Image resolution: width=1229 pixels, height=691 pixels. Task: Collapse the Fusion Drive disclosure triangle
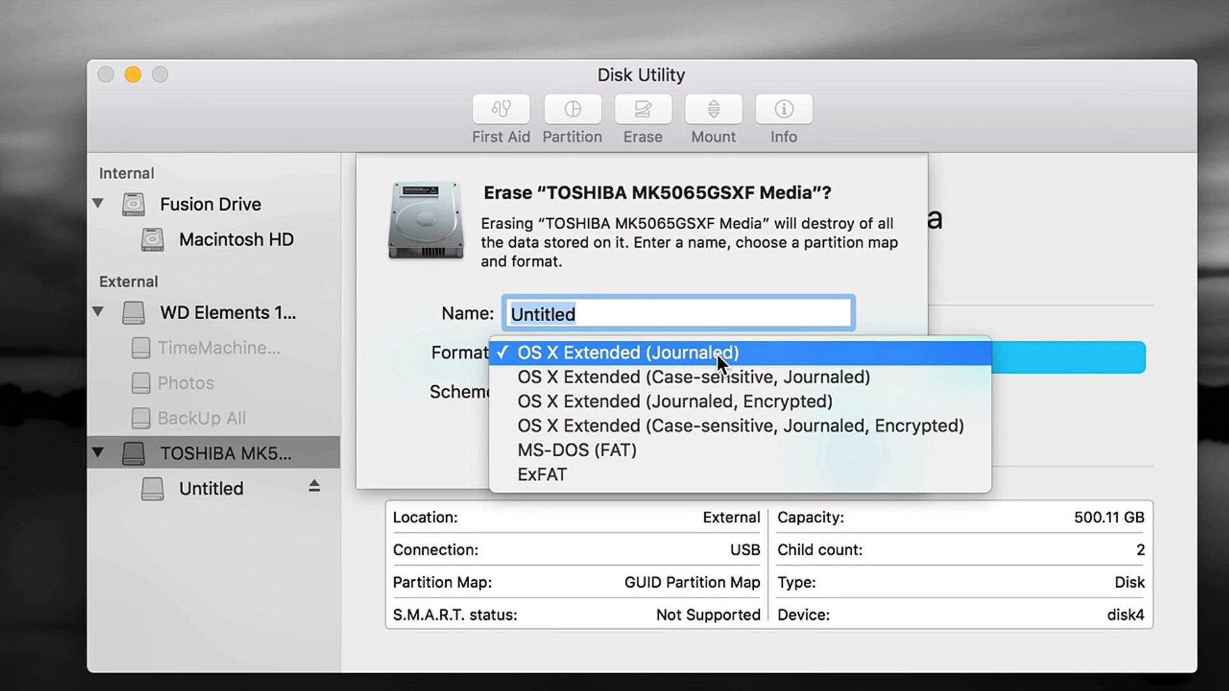coord(98,203)
